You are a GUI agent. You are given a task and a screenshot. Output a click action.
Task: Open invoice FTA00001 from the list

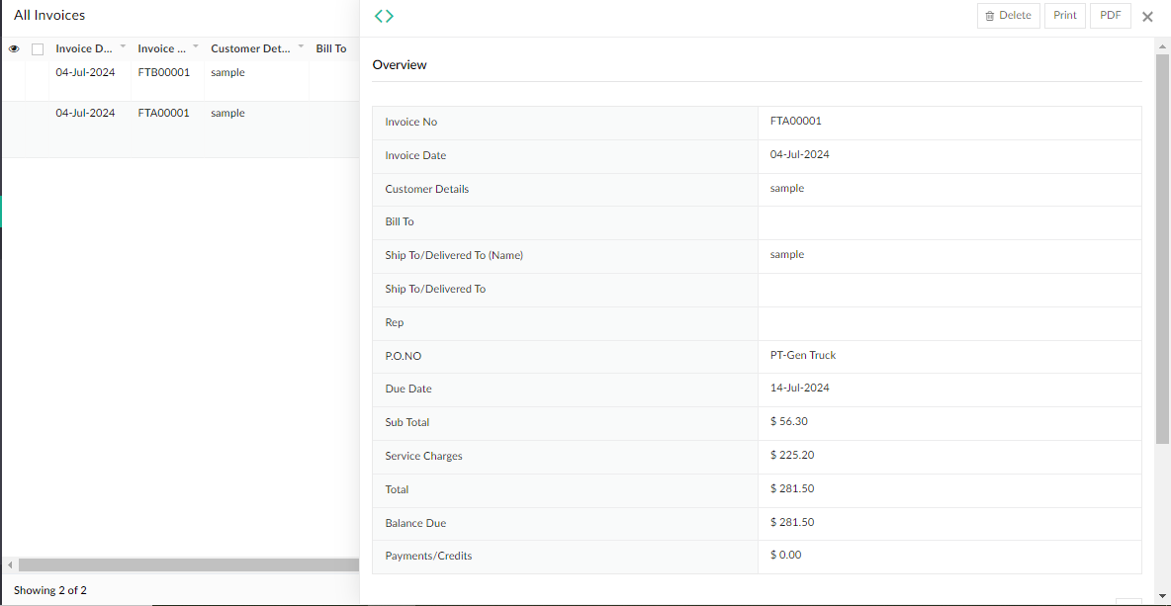(x=163, y=113)
